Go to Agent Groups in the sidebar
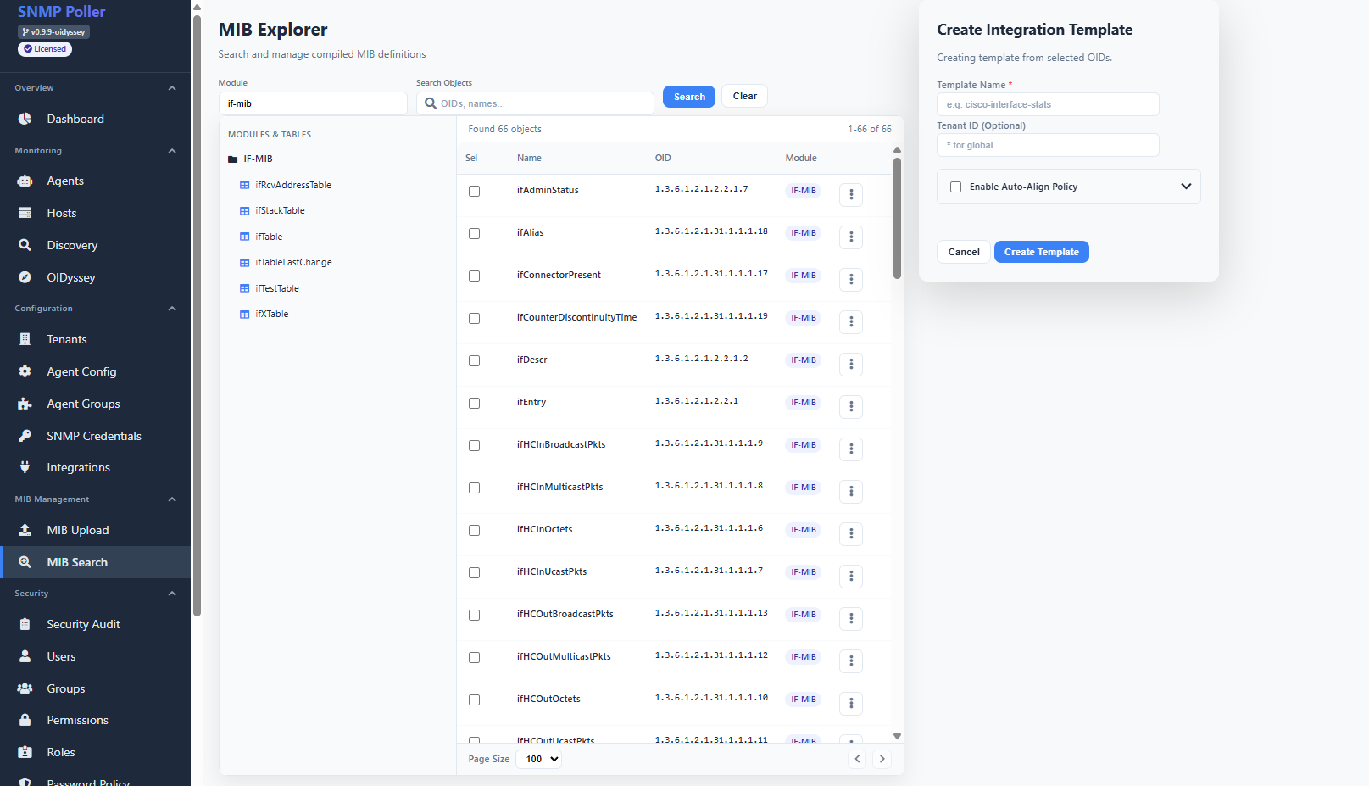This screenshot has width=1369, height=786. tap(83, 404)
